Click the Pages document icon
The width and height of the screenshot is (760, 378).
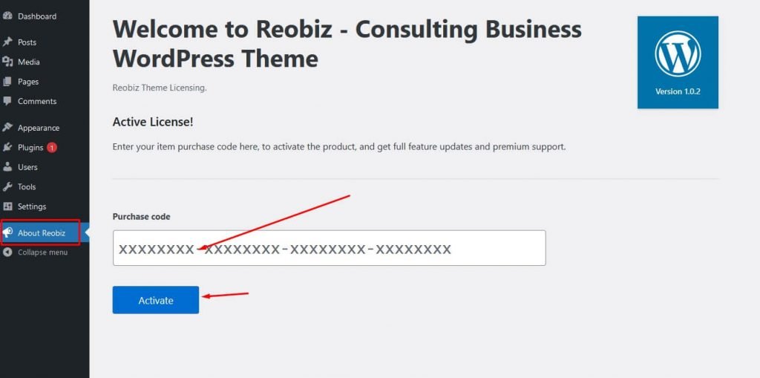[7, 82]
